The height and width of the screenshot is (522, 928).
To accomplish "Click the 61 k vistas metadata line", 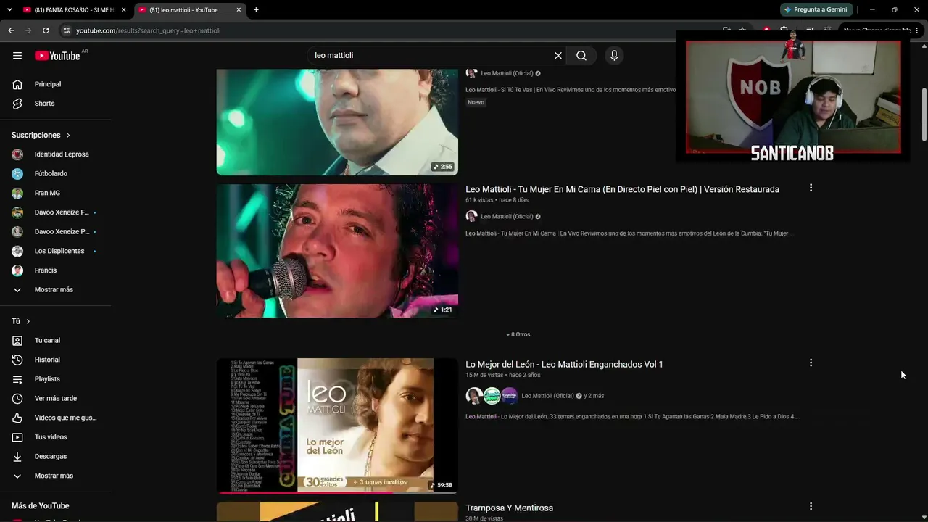I will [x=497, y=200].
